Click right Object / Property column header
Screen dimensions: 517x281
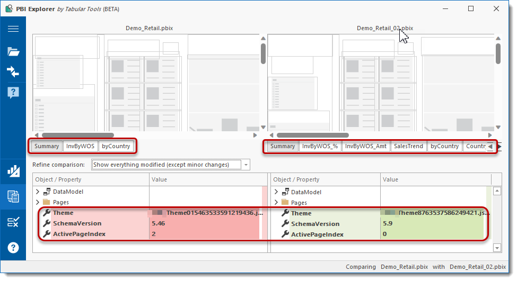[x=326, y=179]
